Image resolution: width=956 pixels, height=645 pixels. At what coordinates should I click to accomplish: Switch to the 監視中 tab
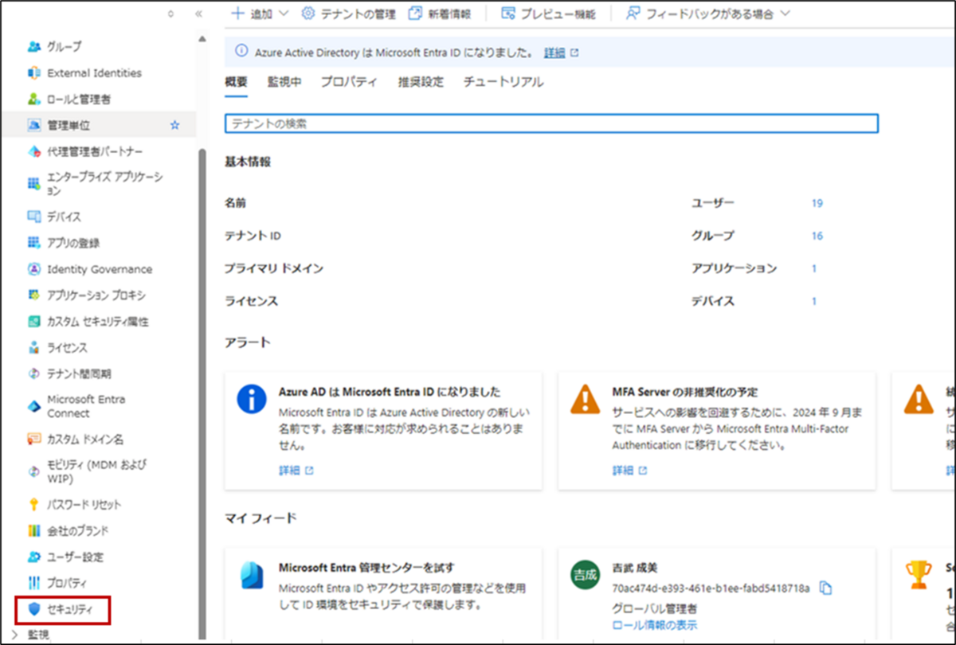pyautogui.click(x=284, y=82)
